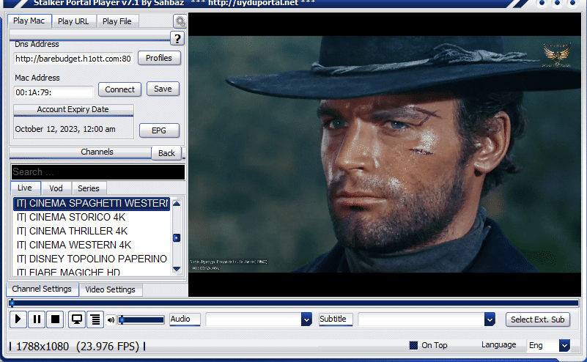Open help with the question mark button

177,38
